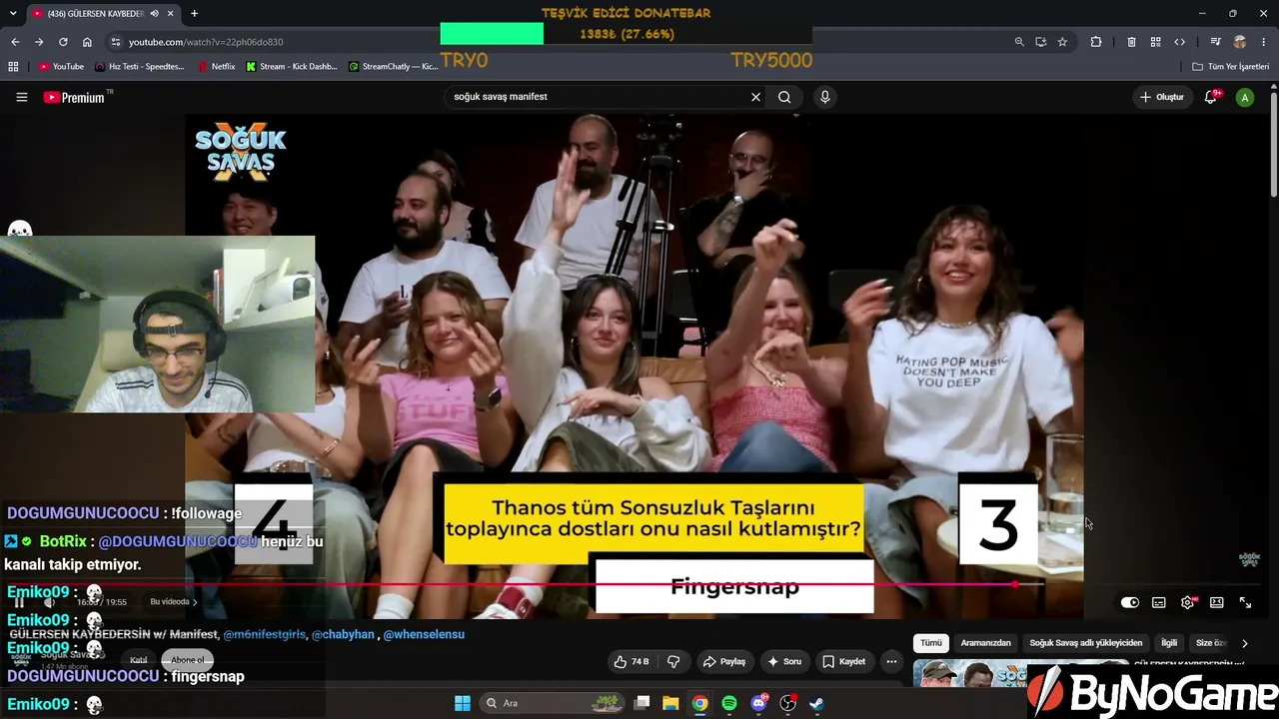
Task: Click the Katıl join button
Action: pyautogui.click(x=138, y=659)
